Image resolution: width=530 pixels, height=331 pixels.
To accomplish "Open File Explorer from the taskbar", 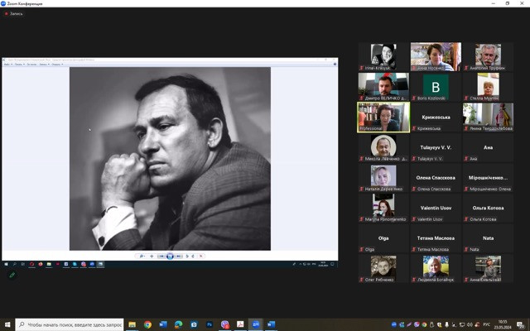I will pos(132,324).
